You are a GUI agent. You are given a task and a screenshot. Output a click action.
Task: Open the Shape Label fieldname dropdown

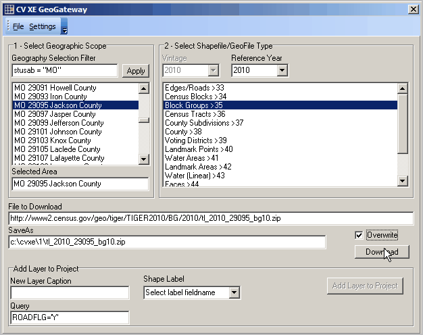(x=234, y=292)
